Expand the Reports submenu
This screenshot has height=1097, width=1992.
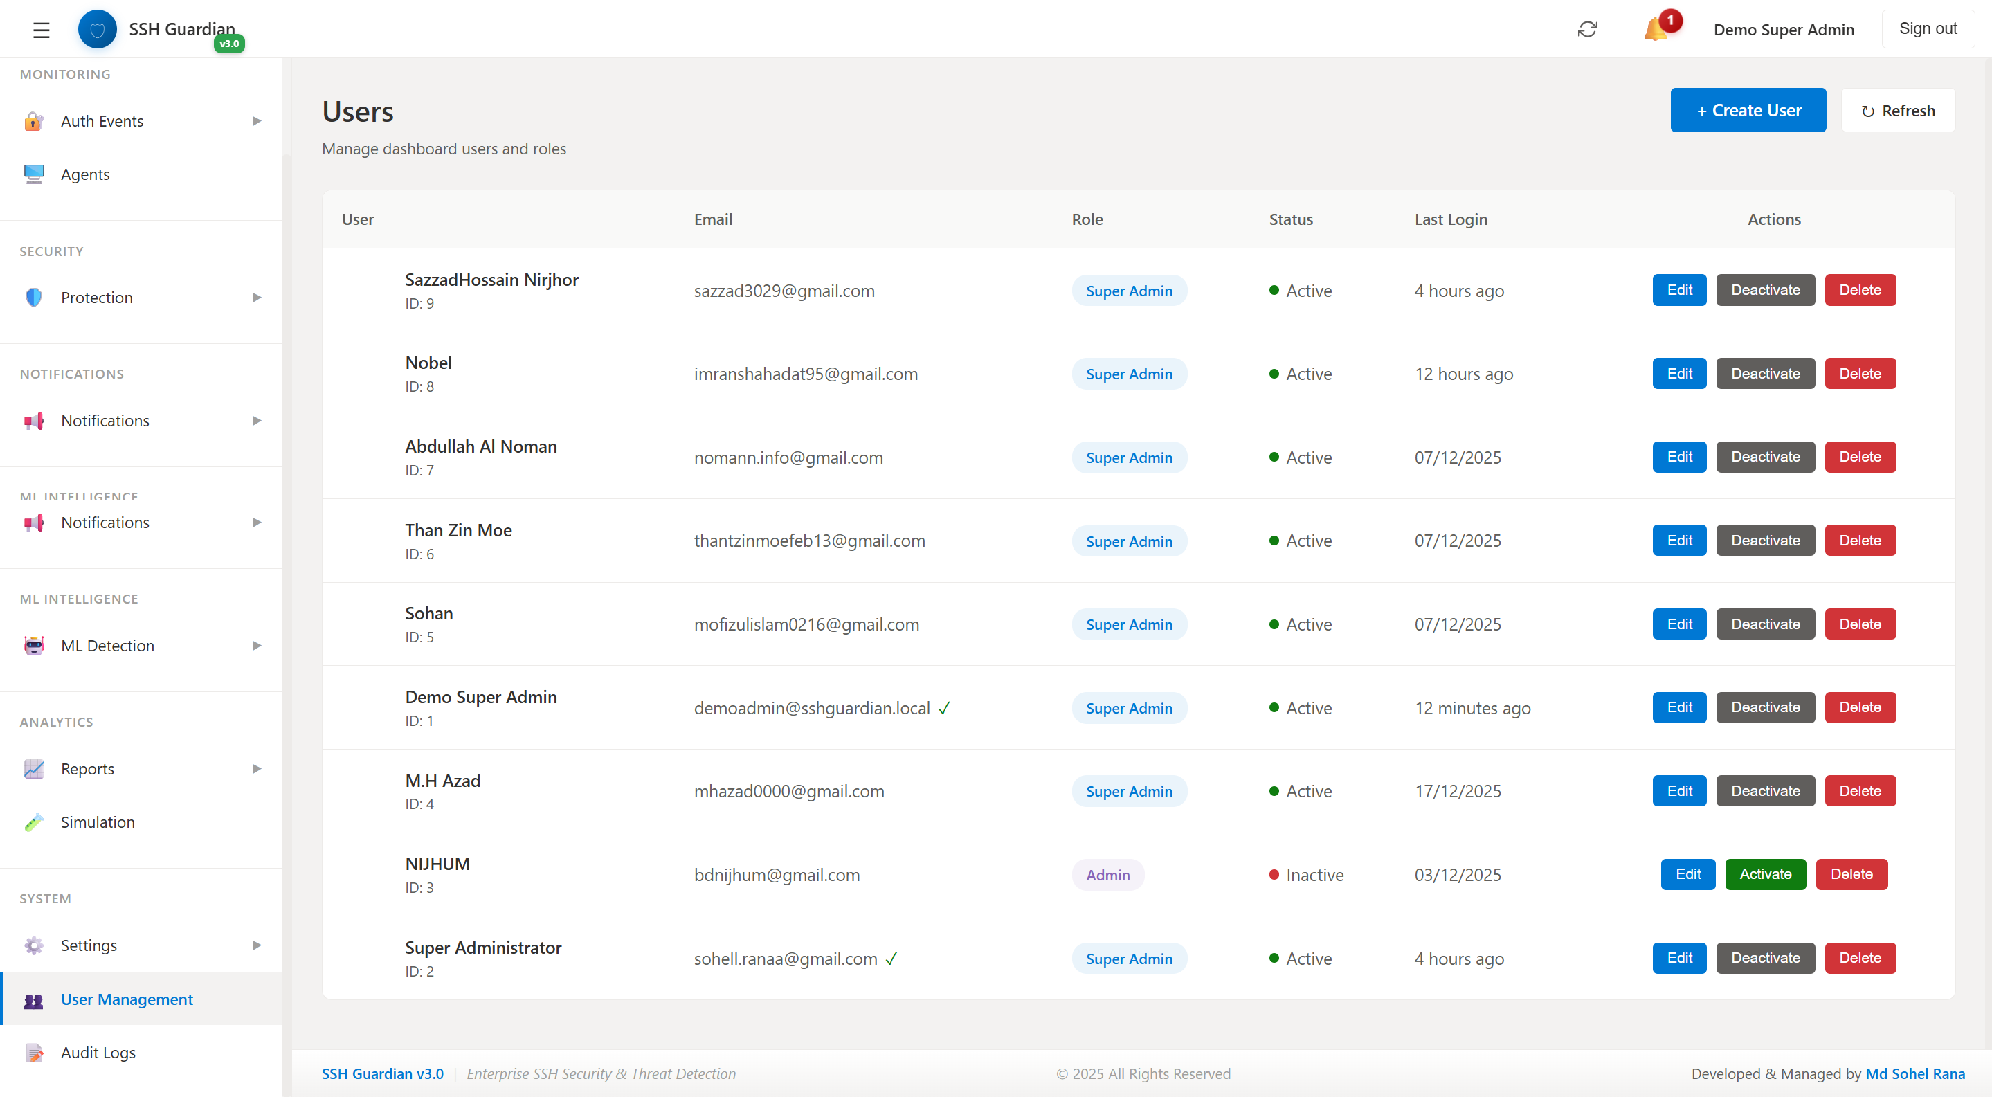(256, 768)
